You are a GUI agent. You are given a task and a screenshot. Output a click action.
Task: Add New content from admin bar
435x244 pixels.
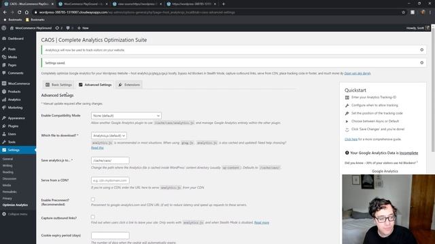click(83, 28)
